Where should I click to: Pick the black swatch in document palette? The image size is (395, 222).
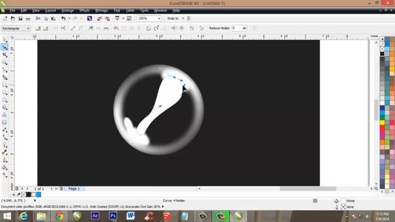(28, 195)
